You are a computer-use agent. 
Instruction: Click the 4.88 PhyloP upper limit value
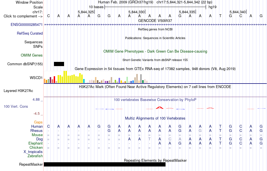click(x=36, y=100)
